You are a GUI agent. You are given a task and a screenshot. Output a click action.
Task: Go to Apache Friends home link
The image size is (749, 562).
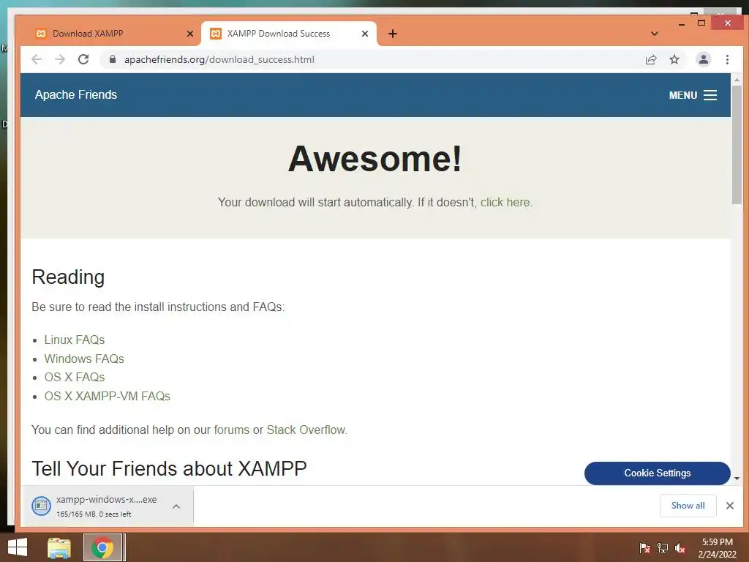(x=76, y=94)
